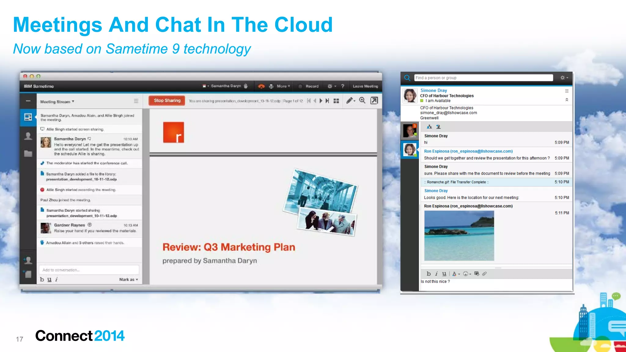Pop out the shared presentation window
The width and height of the screenshot is (626, 352).
click(x=374, y=100)
